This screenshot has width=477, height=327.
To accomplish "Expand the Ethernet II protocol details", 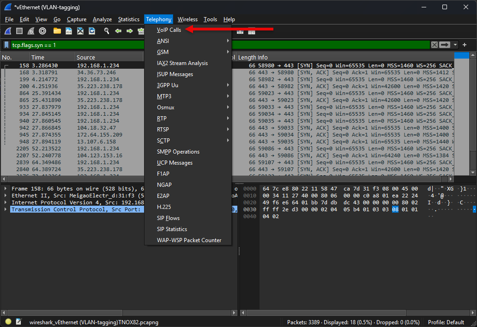I will pyautogui.click(x=6, y=196).
